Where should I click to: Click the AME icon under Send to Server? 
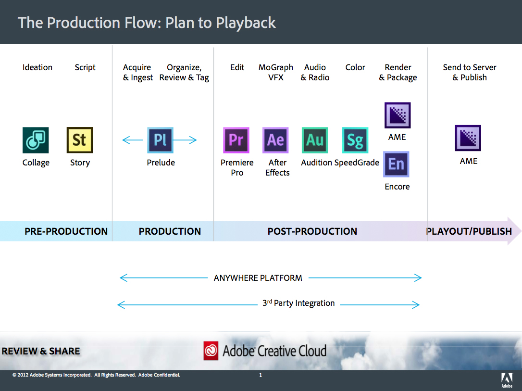tap(468, 138)
